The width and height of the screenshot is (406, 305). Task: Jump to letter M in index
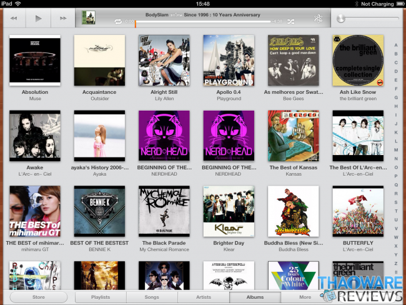tap(396, 150)
